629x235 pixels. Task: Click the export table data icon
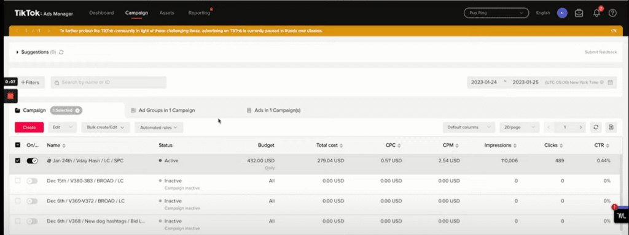[x=611, y=127]
